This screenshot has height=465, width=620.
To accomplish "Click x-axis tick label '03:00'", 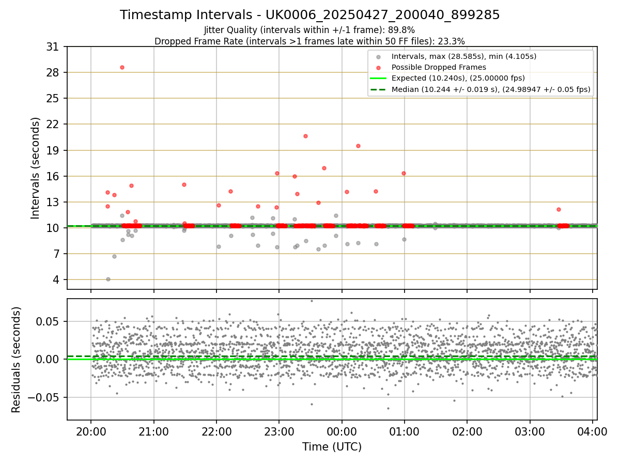I will point(530,431).
